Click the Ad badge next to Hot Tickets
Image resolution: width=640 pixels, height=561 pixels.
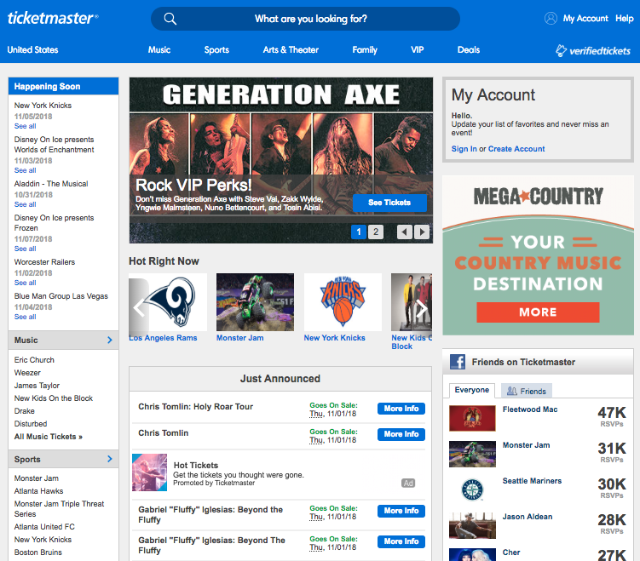(408, 484)
